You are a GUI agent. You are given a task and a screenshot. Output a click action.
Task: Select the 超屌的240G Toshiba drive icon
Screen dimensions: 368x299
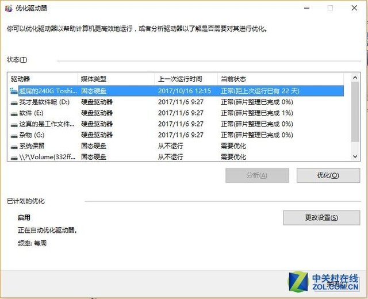click(14, 91)
